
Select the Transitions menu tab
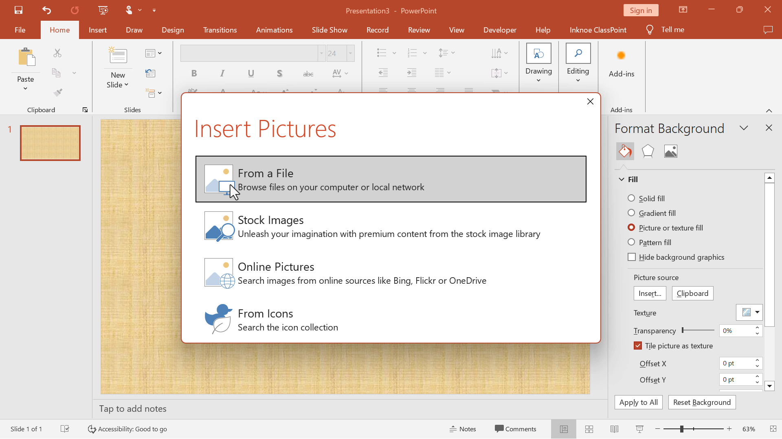point(220,30)
